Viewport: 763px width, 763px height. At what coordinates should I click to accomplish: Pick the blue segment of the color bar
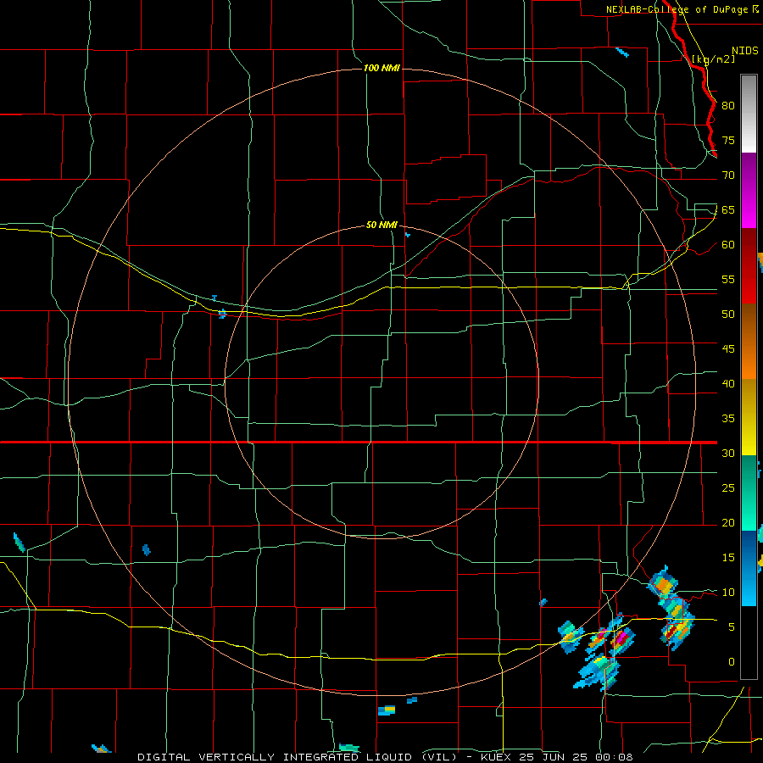point(749,568)
